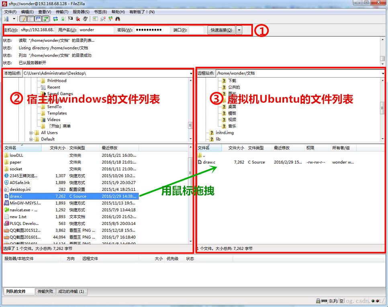
Task: Click the 快速连接(Q) button
Action: [221, 30]
